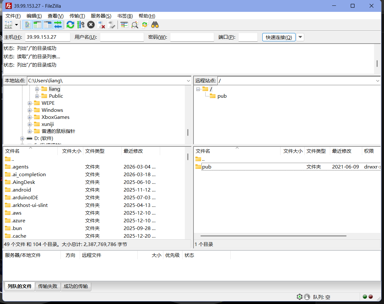Toggle synchronized browsing icon

(x=145, y=25)
